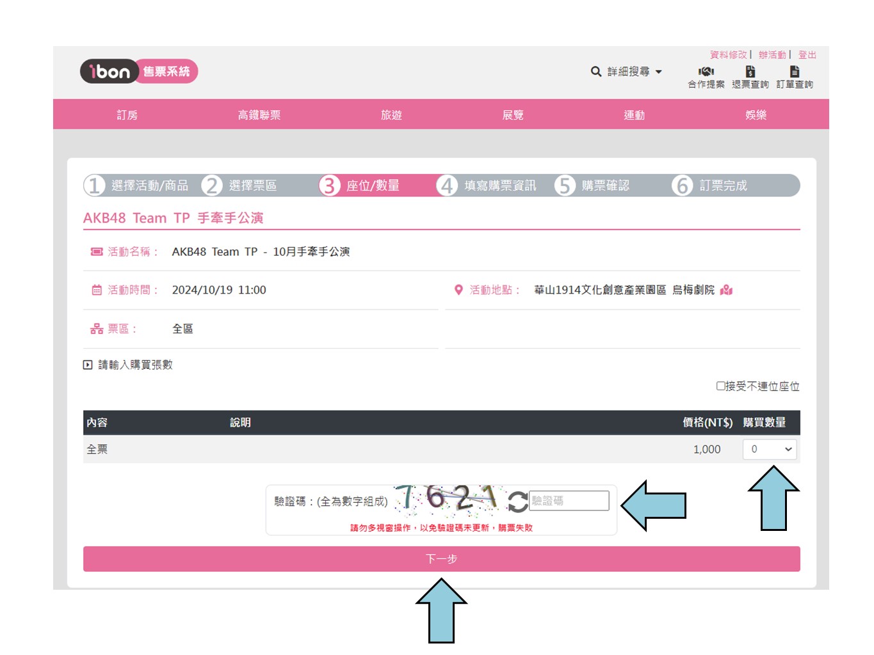The image size is (874, 655).
Task: Open the 購買數量 quantity dropdown
Action: (770, 449)
